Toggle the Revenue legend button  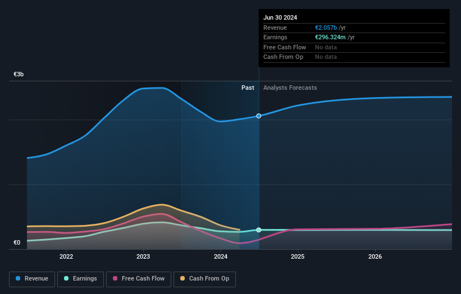[x=32, y=279]
